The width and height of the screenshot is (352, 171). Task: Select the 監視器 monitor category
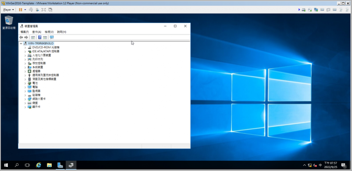(36, 91)
